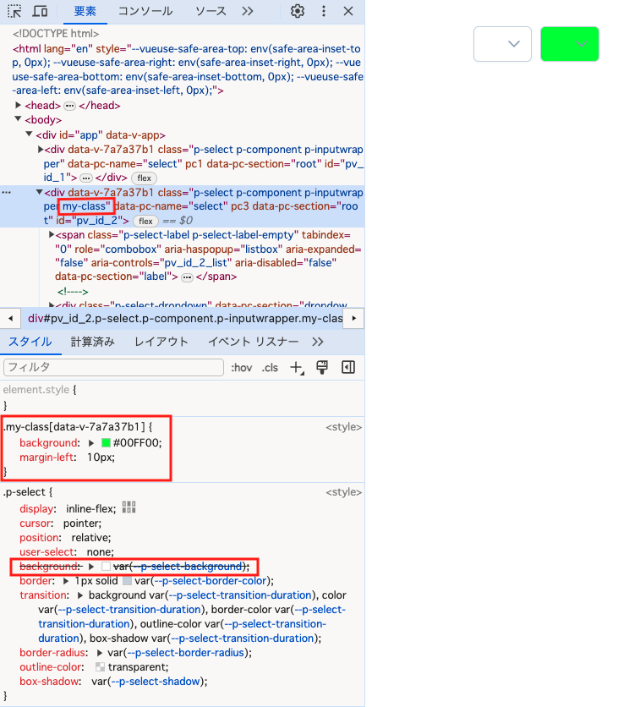Open the flexbox editor icon beside inline-flex
The image size is (629, 707).
pyautogui.click(x=129, y=507)
